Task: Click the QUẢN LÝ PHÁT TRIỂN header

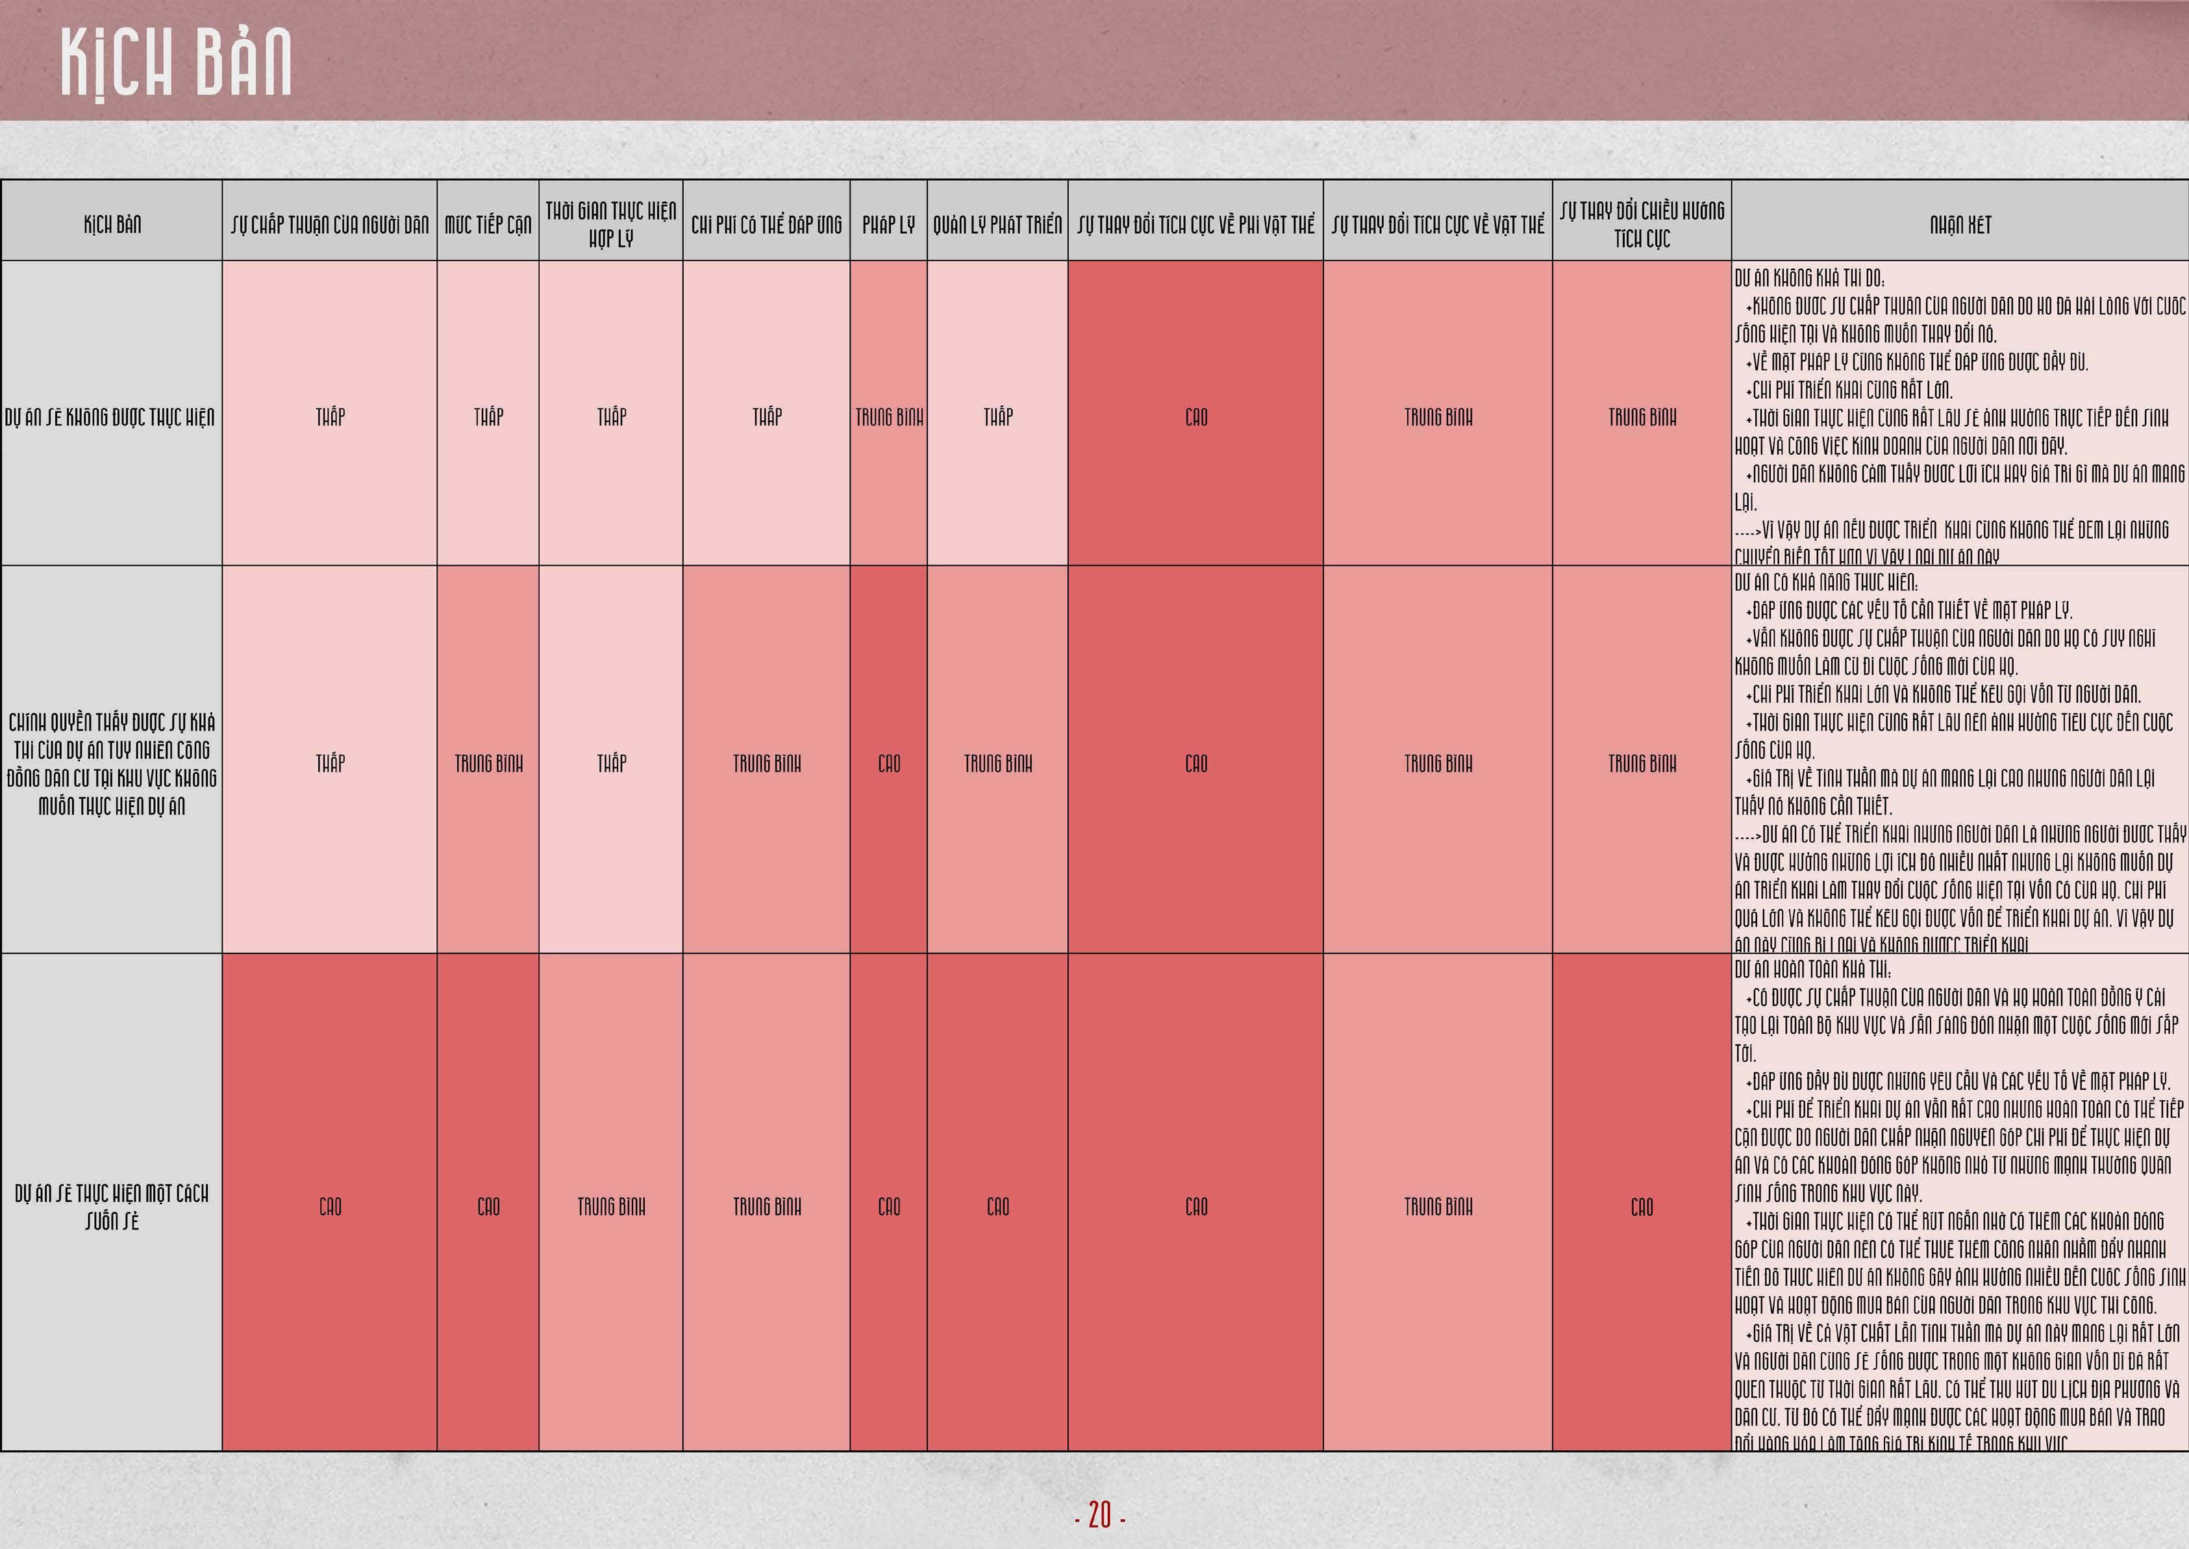Action: pos(997,224)
